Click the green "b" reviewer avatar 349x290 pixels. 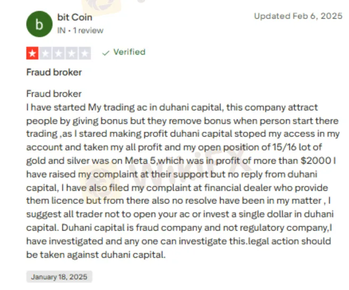pos(39,24)
